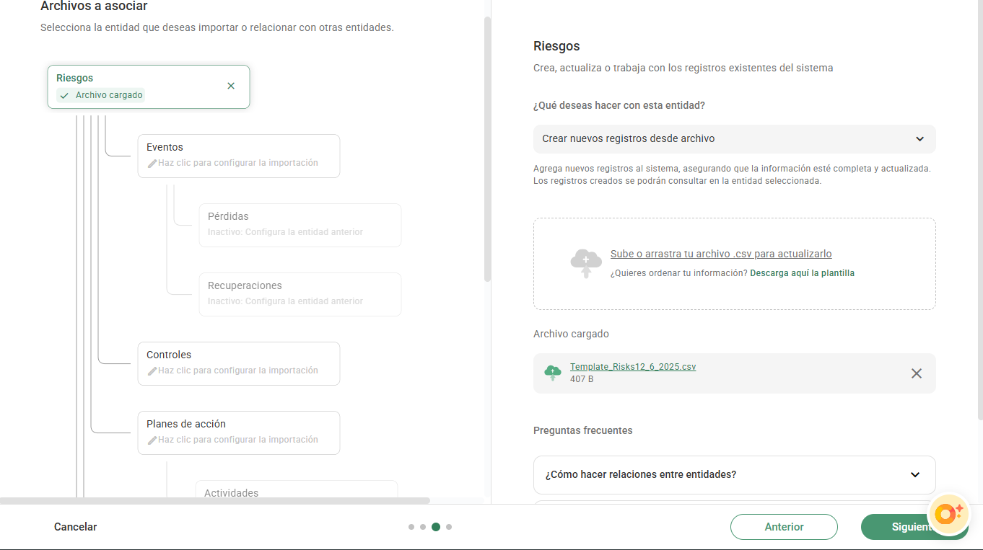This screenshot has height=550, width=983.
Task: Click the Preguntas frecuentes heading
Action: [583, 430]
